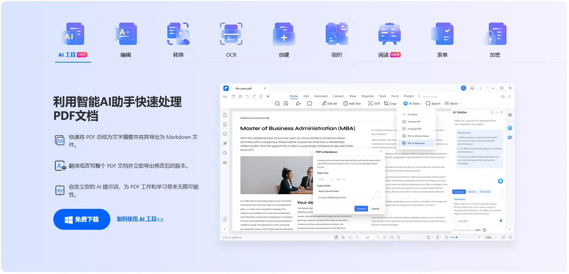Close the PDF to Markdown dialog

381,151
